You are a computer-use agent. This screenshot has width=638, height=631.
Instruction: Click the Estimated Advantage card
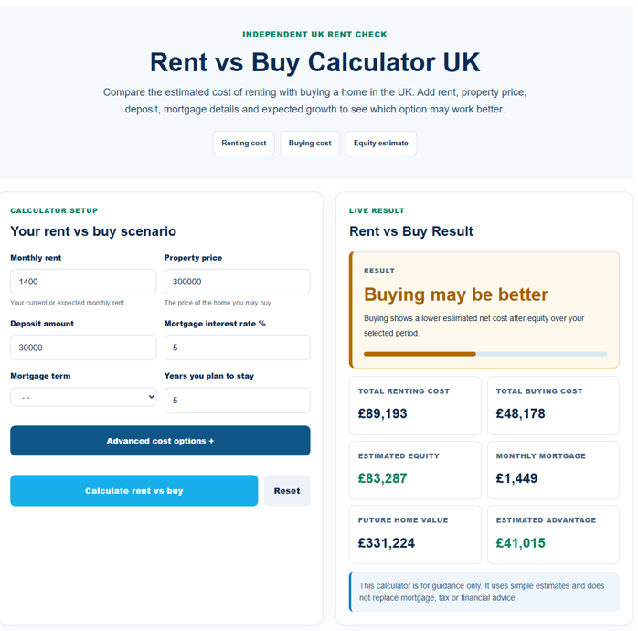point(553,534)
